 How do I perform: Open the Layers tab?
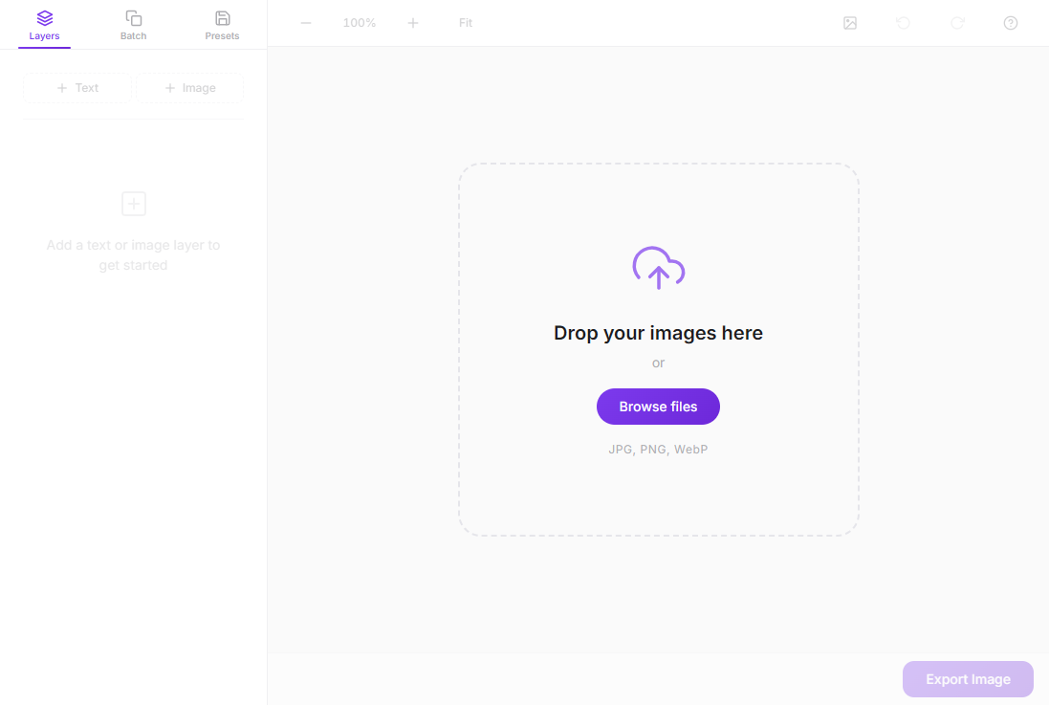[x=44, y=26]
